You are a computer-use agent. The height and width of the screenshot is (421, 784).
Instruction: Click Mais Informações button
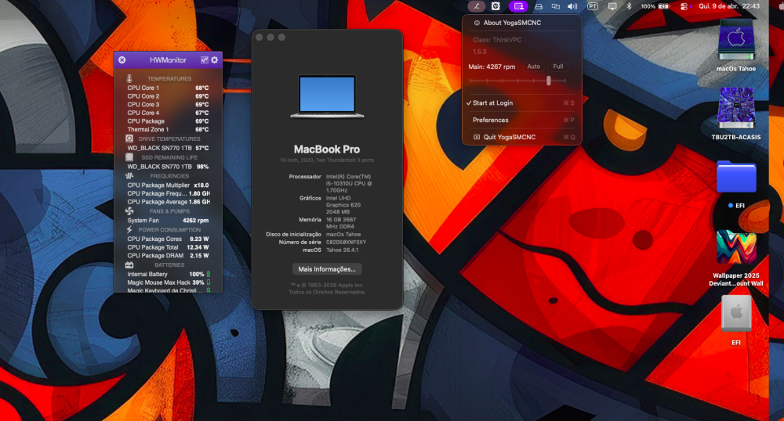pos(327,269)
